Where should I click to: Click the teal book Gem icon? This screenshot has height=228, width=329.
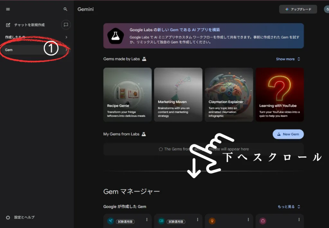(x=161, y=221)
